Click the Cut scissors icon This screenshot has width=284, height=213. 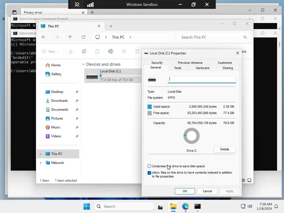tap(71, 51)
